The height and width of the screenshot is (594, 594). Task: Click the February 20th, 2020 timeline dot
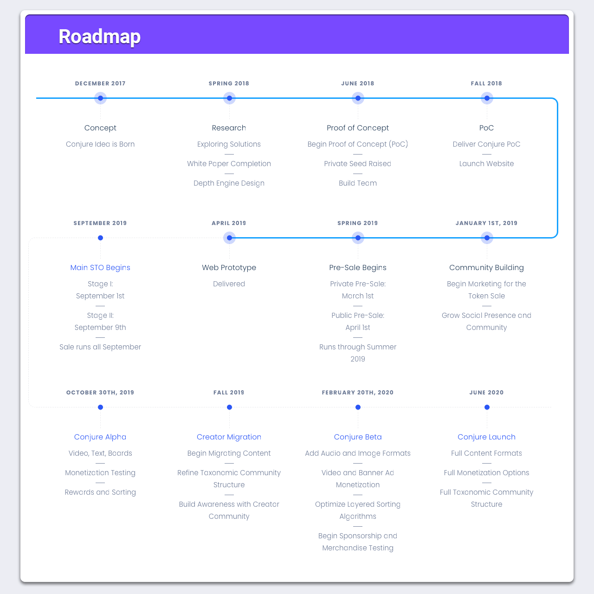click(x=358, y=407)
